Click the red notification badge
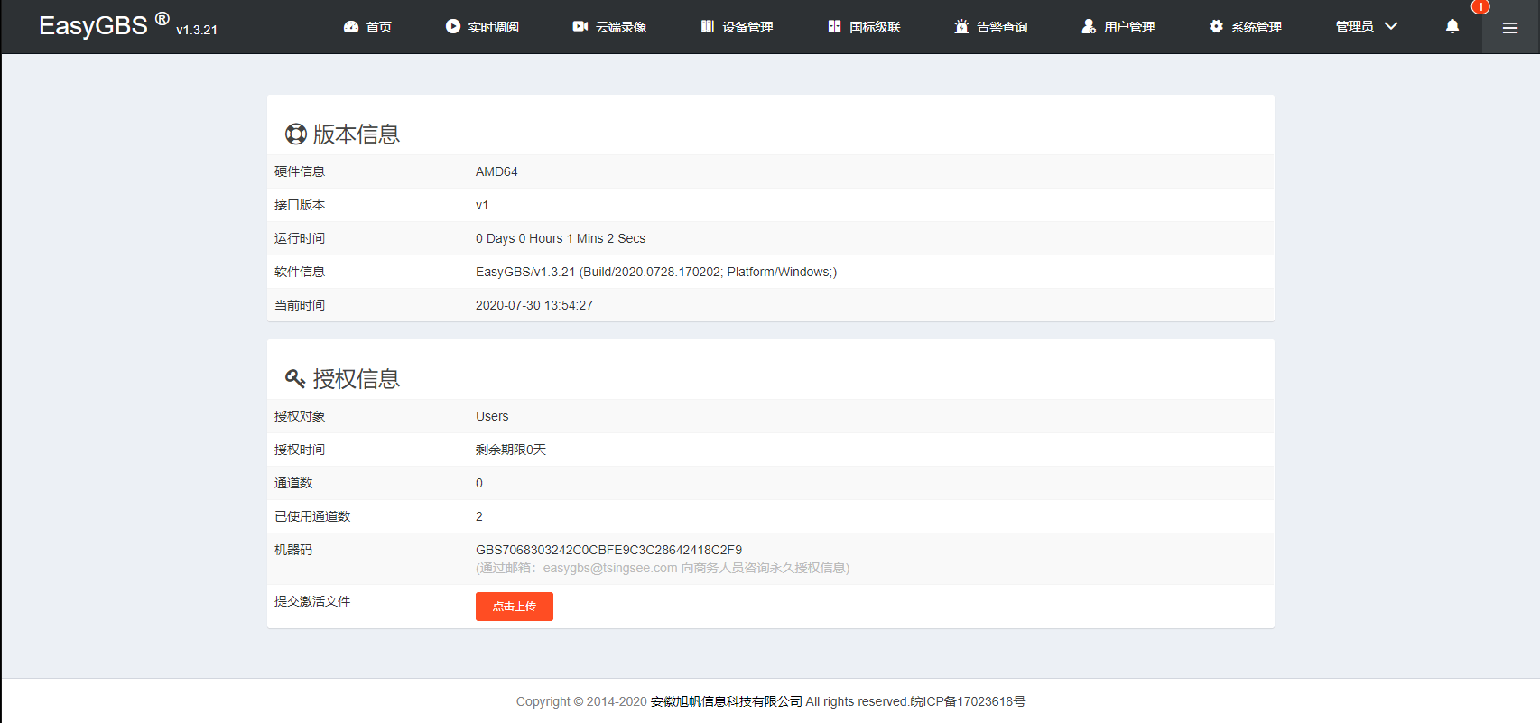The image size is (1540, 723). tap(1480, 6)
